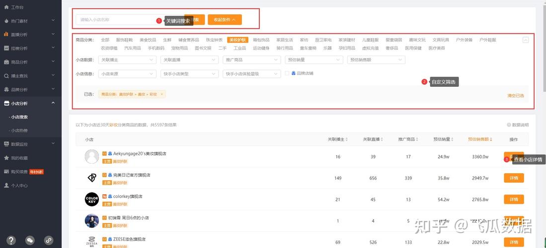Click the 数据说明 info icon
The width and height of the screenshot is (546, 248).
[x=509, y=125]
